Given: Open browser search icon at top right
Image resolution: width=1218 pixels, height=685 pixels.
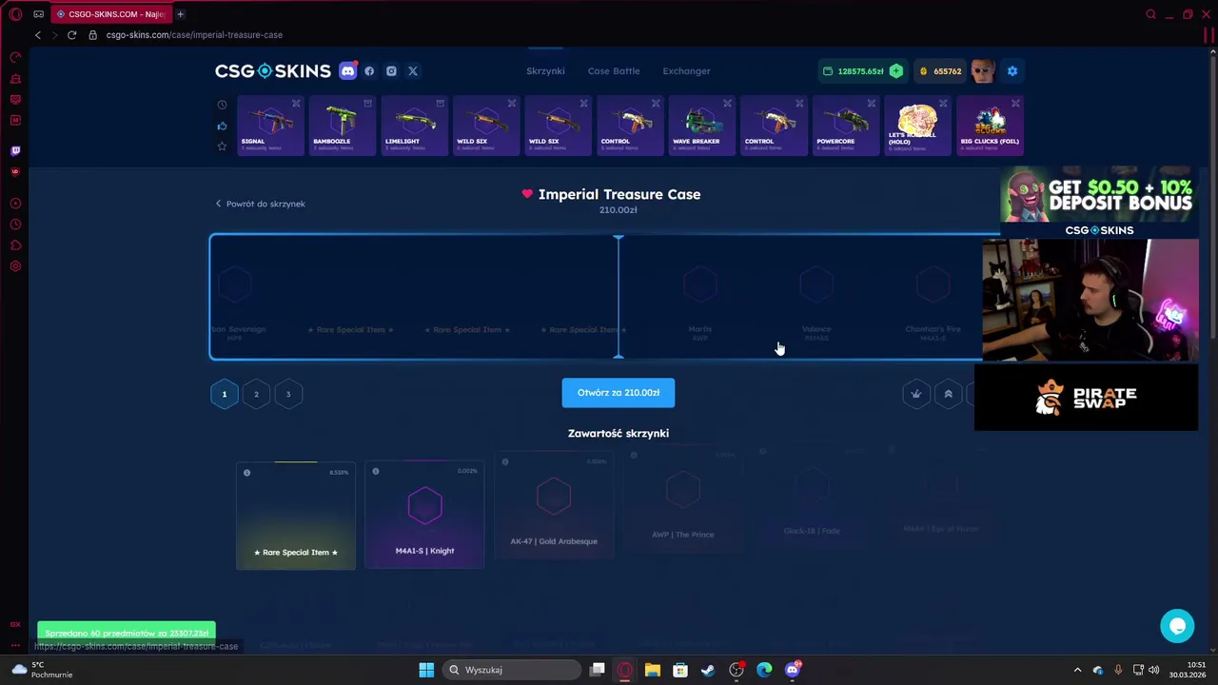Looking at the screenshot, I should (x=1150, y=14).
